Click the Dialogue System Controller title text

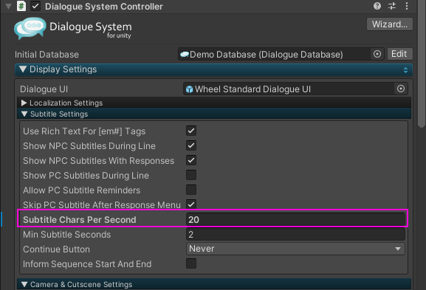(104, 7)
